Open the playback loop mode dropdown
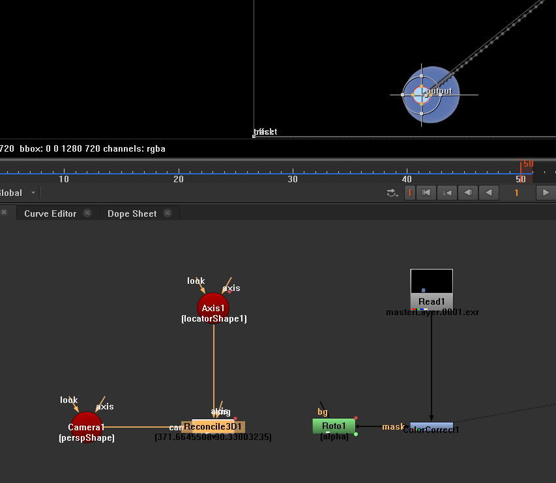 point(392,193)
